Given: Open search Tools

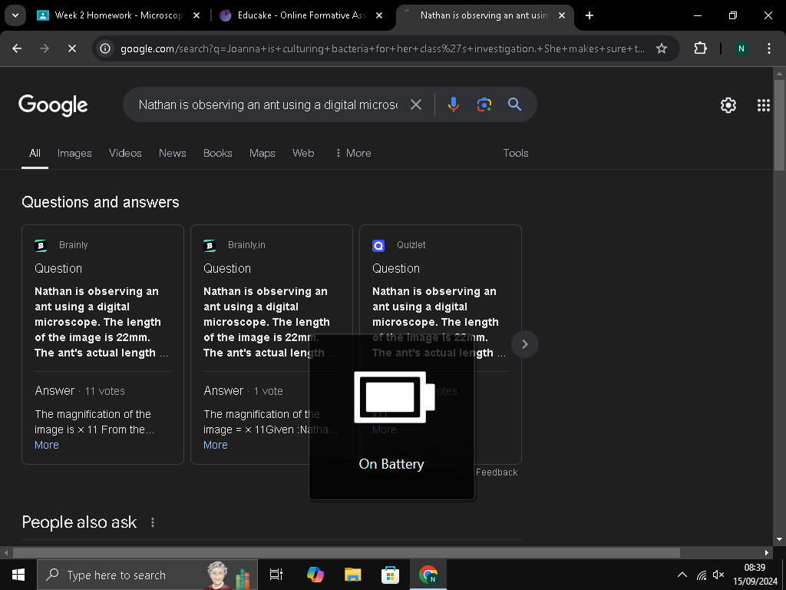Looking at the screenshot, I should pos(516,154).
